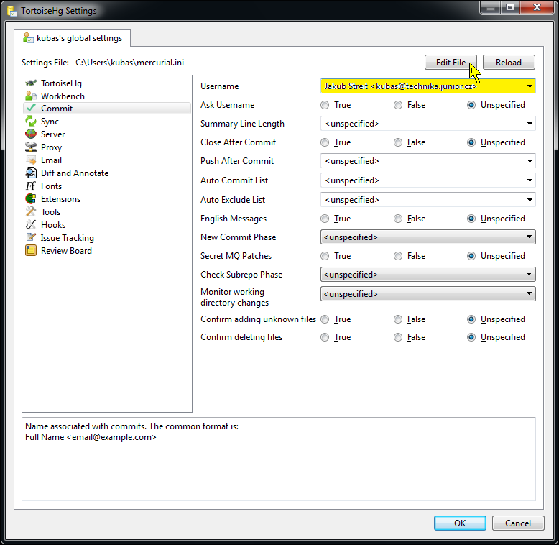The width and height of the screenshot is (559, 545).
Task: Click the Email envelope icon
Action: pos(31,160)
